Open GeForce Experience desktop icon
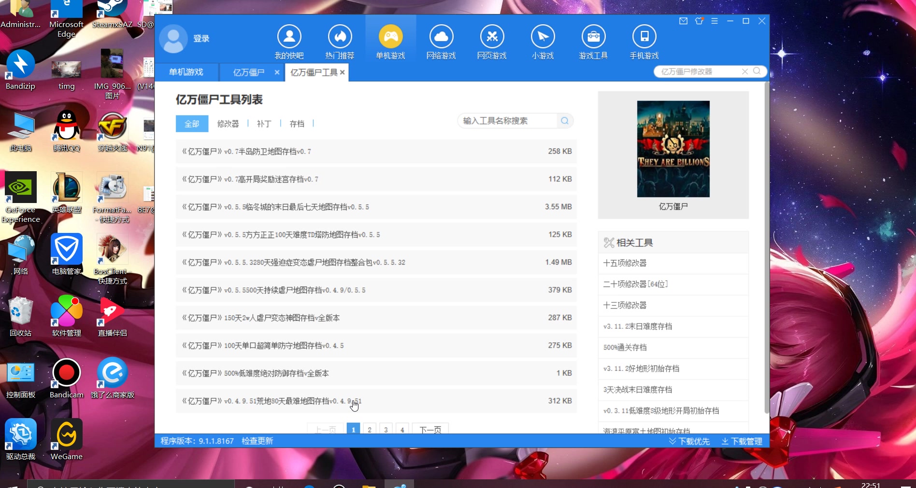This screenshot has width=916, height=488. point(21,198)
